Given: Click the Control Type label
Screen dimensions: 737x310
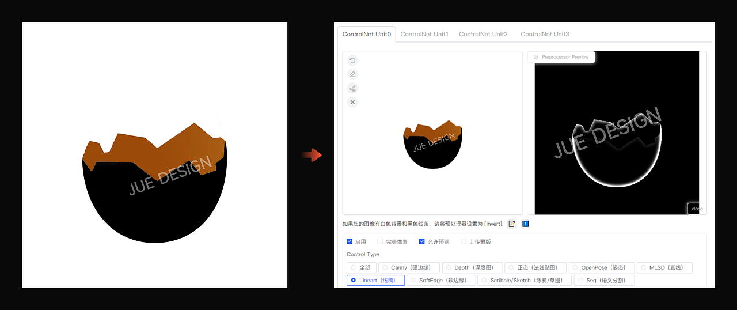Looking at the screenshot, I should point(363,254).
